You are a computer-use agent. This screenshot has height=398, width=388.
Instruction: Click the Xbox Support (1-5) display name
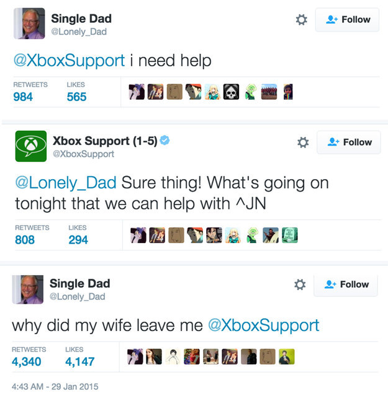pos(105,141)
